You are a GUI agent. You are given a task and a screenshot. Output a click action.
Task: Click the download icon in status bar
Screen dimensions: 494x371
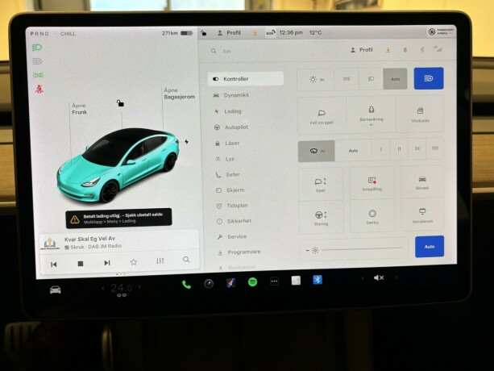[x=255, y=33]
